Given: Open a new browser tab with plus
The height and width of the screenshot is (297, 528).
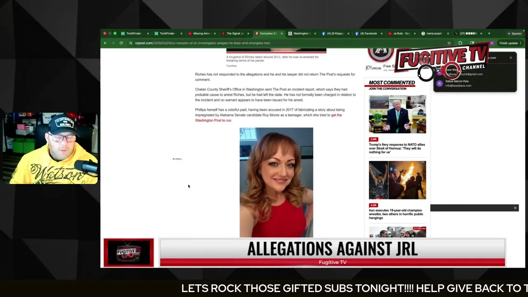Looking at the screenshot, I should coord(489,33).
